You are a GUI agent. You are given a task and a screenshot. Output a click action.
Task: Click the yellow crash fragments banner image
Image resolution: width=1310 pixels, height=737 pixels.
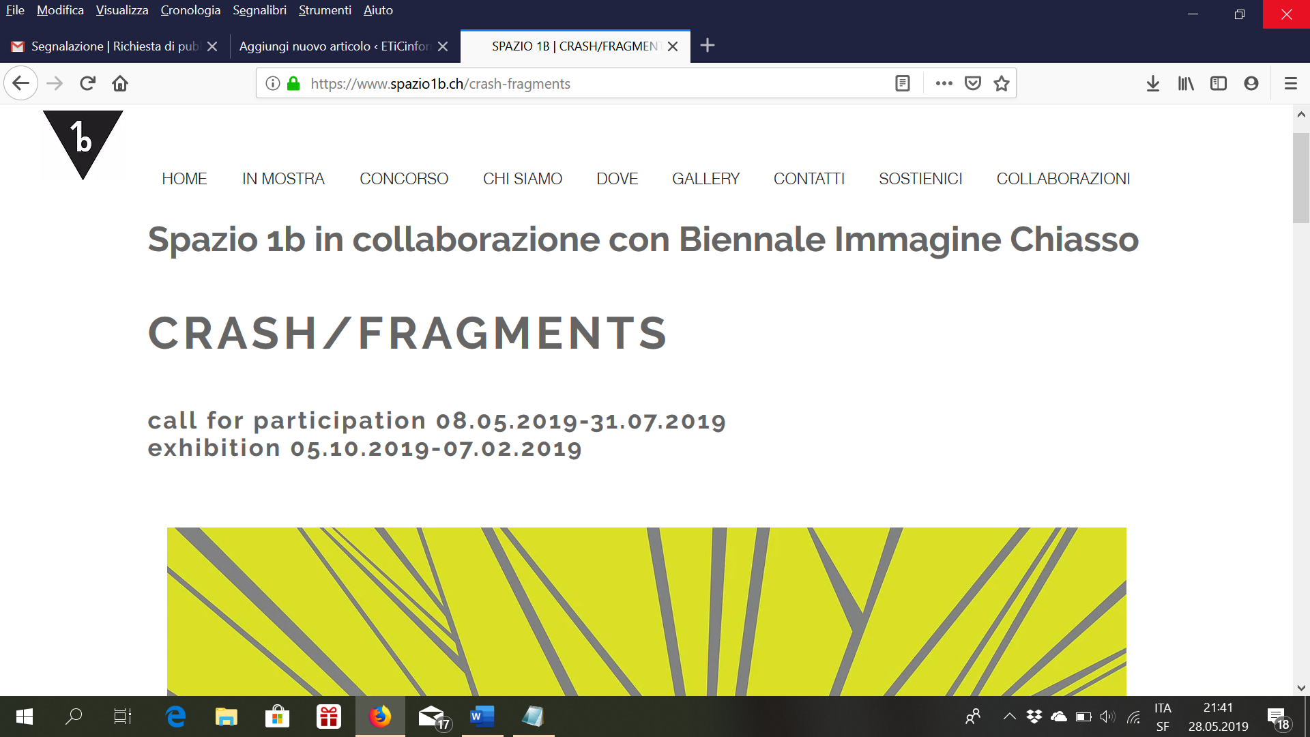[647, 611]
